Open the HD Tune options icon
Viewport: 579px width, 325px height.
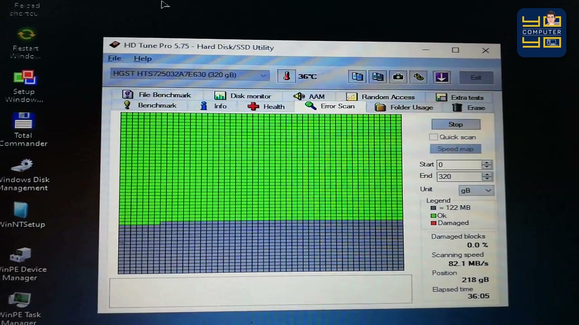point(419,77)
